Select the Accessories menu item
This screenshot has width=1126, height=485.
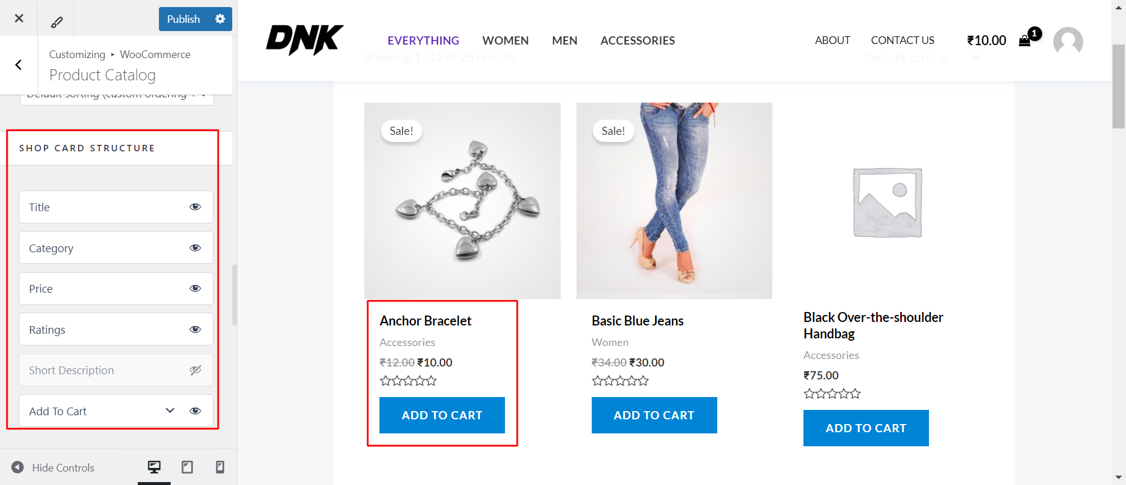click(637, 40)
